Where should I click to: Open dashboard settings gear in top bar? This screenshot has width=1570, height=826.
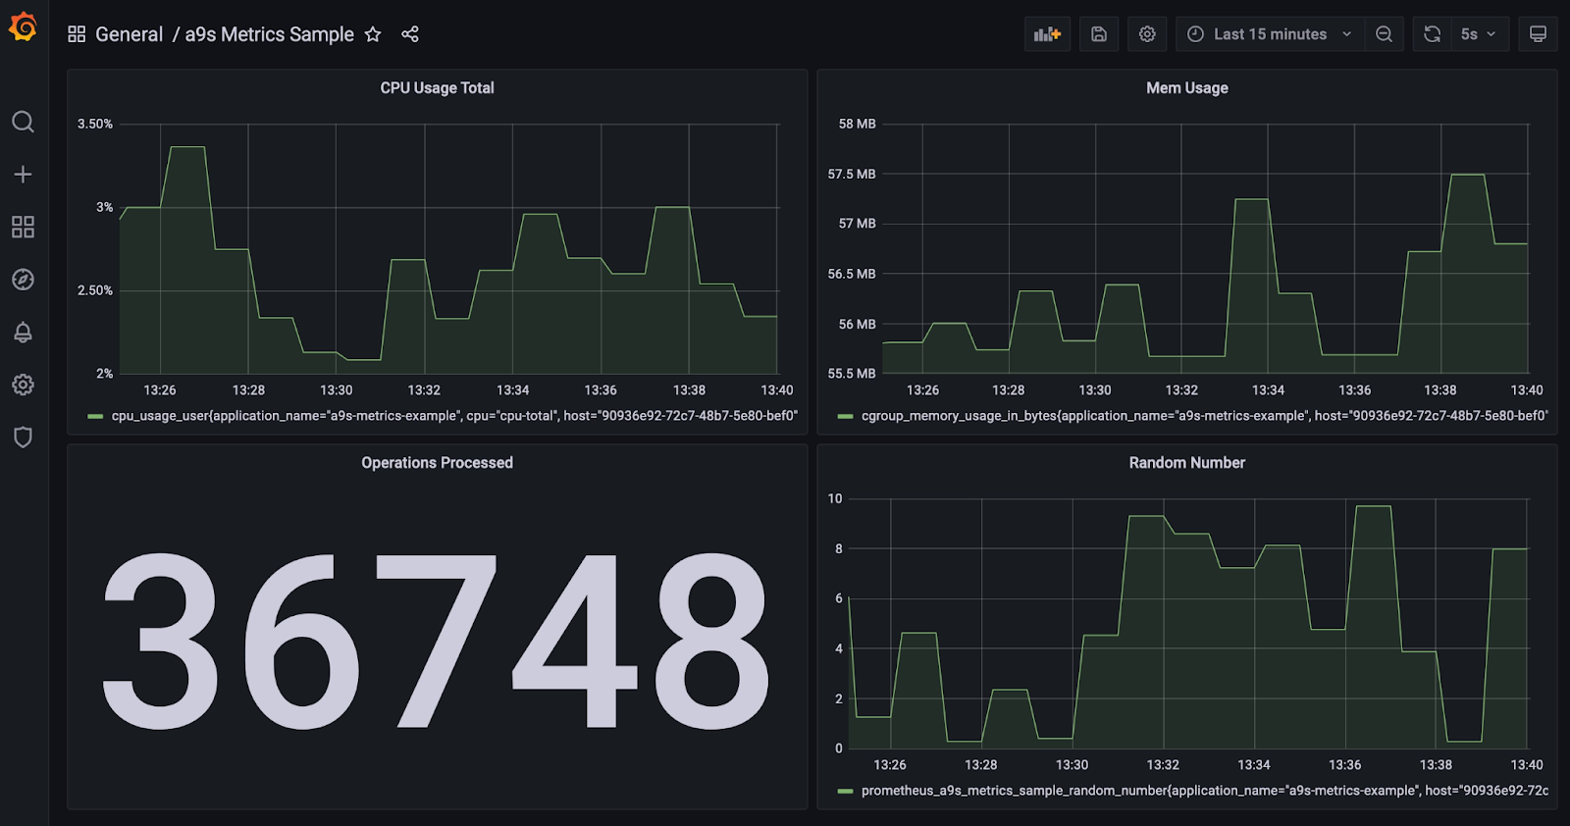click(x=1147, y=34)
